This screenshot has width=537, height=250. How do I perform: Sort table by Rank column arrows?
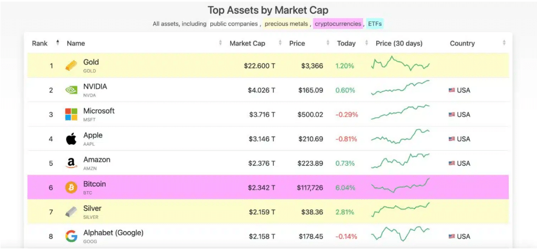[x=57, y=43]
